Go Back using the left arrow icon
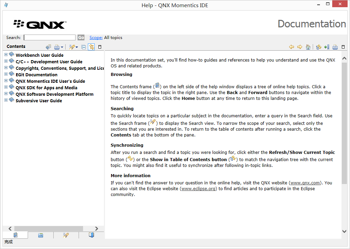Image resolution: width=350 pixels, height=249 pixels. tap(292, 47)
